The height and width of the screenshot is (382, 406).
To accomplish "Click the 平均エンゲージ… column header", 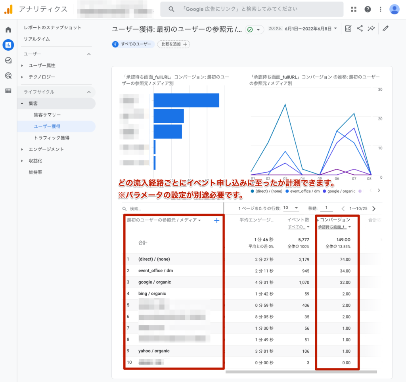I will [x=257, y=220].
